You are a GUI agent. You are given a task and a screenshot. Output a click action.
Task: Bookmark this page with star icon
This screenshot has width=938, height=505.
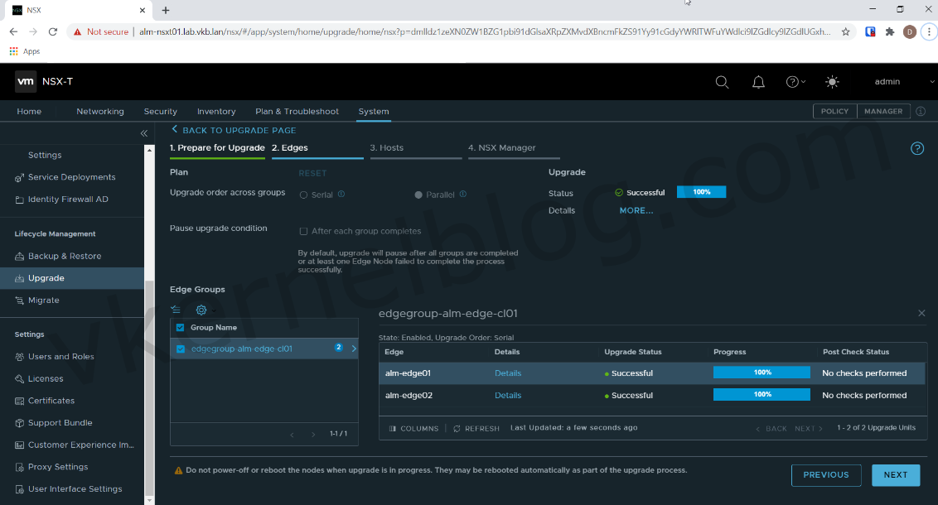click(845, 31)
